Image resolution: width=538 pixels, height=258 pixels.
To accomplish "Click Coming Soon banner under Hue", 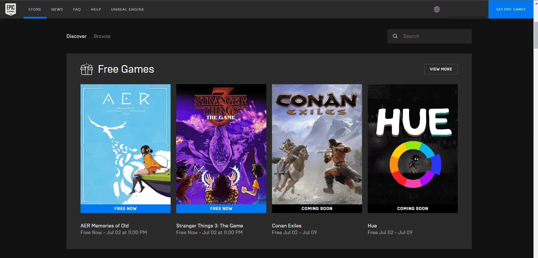I will click(x=413, y=209).
